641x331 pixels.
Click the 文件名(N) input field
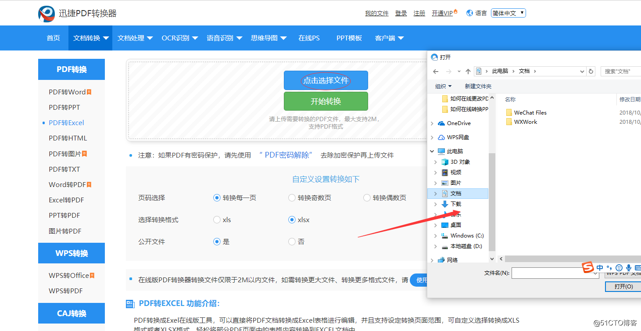555,273
